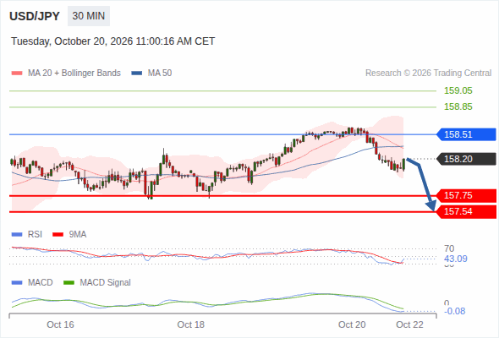The image size is (499, 338).
Task: Click the 30 MIN timeframe badge
Action: click(89, 16)
